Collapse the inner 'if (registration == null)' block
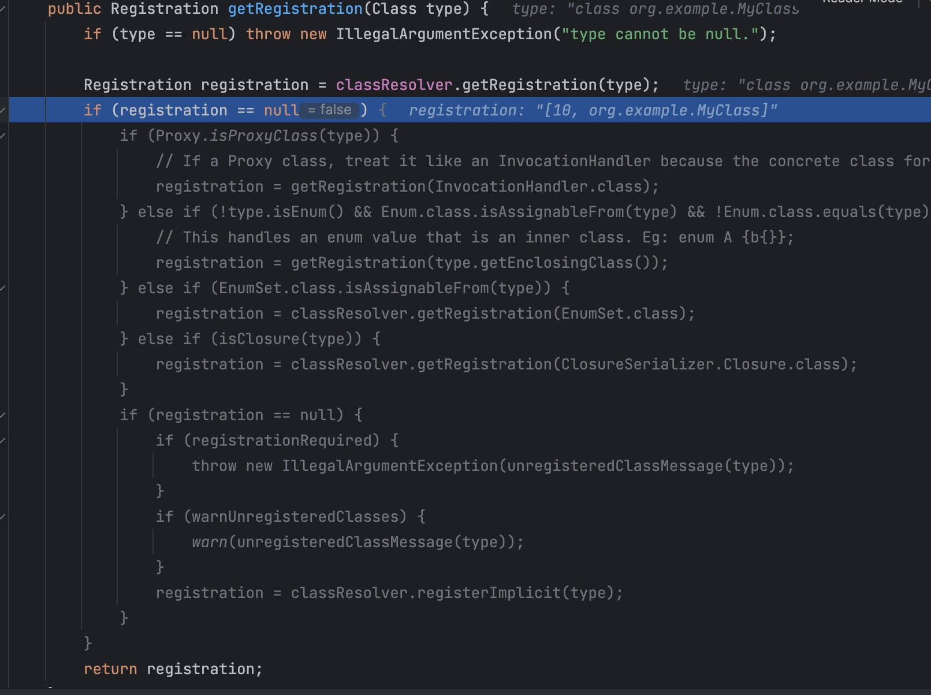The image size is (931, 695). tap(3, 415)
